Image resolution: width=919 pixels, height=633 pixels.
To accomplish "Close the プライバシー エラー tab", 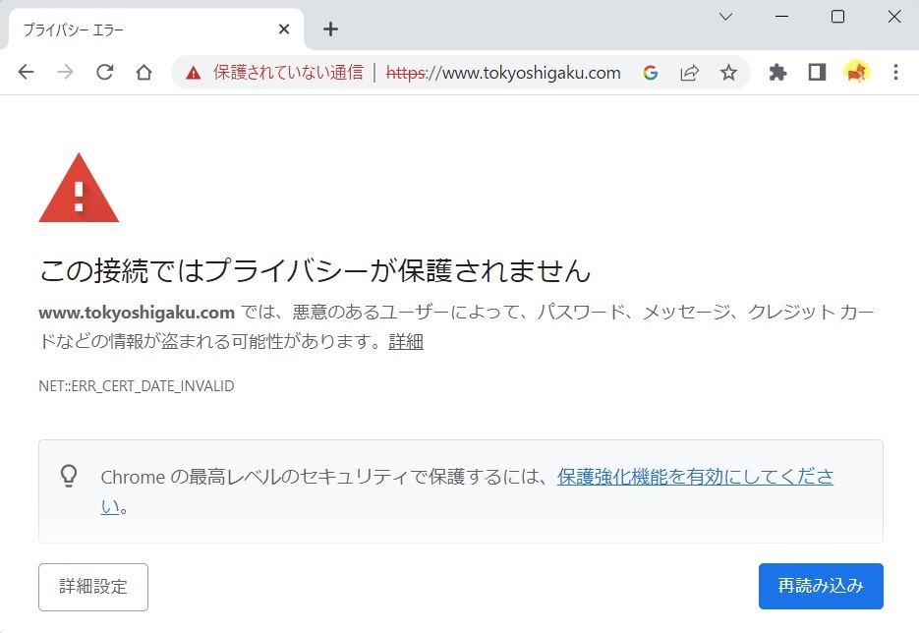I will 284,29.
